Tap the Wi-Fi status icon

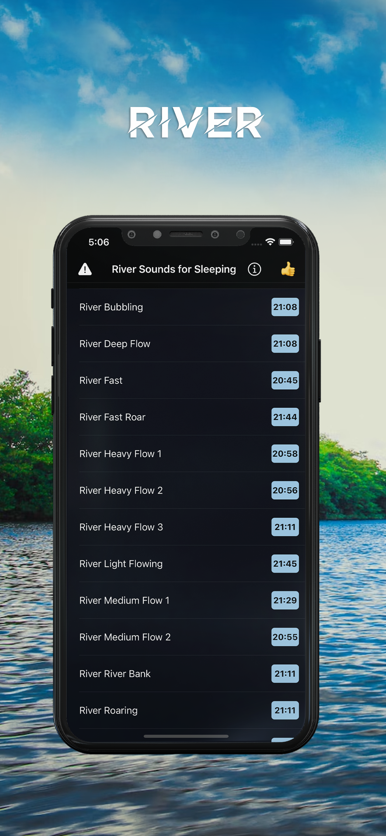click(270, 242)
